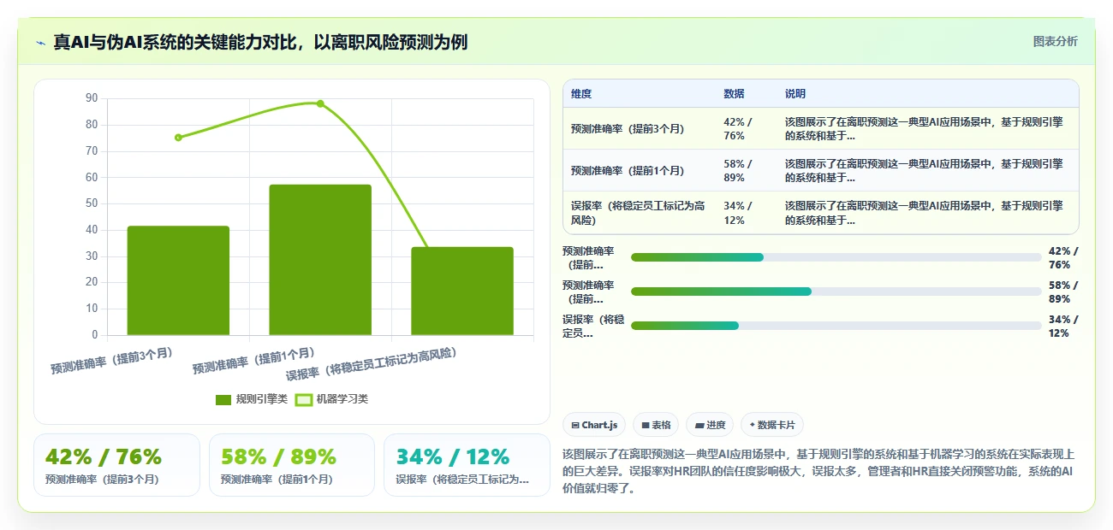Click the description paragraph beginning 该图展示了在离职预测
The height and width of the screenshot is (530, 1113).
pos(819,471)
